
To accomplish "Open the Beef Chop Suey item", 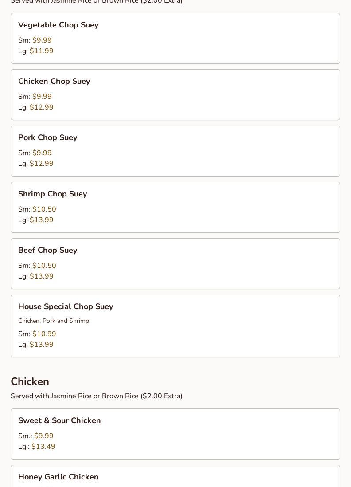I will click(x=175, y=264).
